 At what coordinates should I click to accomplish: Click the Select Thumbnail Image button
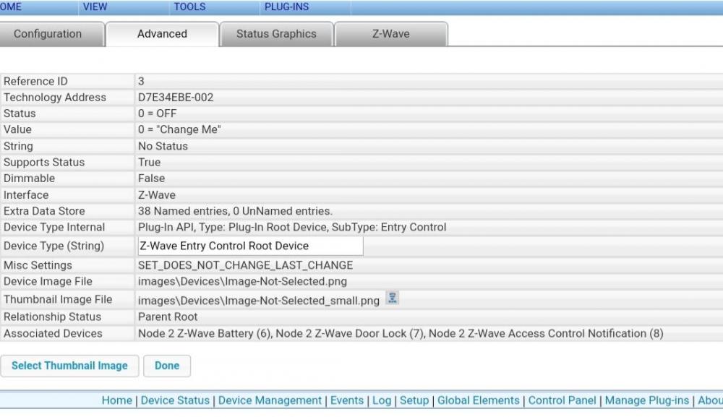tap(69, 366)
